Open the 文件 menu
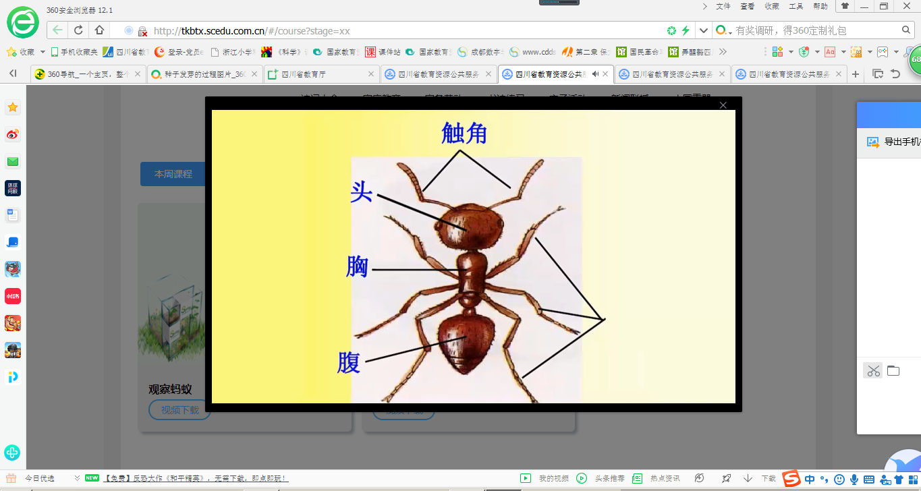 click(723, 6)
